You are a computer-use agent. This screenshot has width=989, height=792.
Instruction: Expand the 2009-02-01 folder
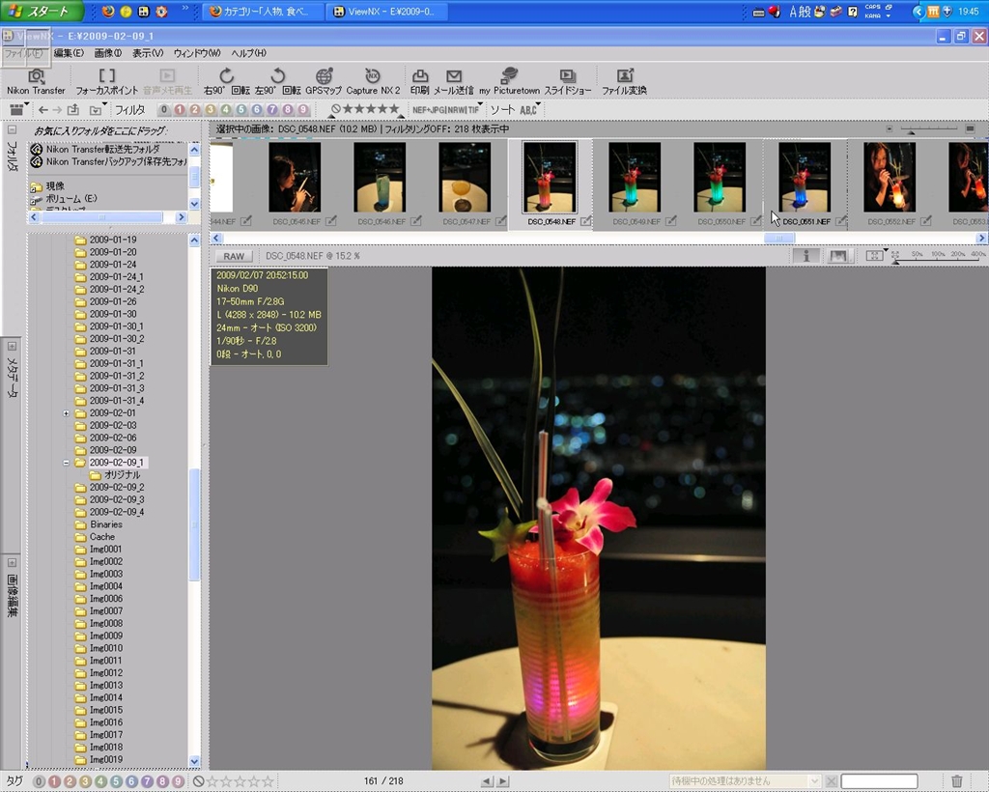point(67,413)
